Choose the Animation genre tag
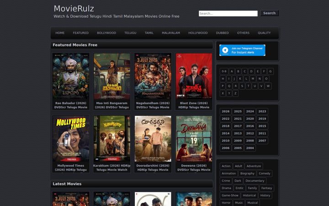The image size is (329, 206). [229, 173]
